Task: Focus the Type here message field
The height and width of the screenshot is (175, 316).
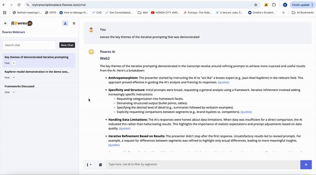Action: [203, 164]
